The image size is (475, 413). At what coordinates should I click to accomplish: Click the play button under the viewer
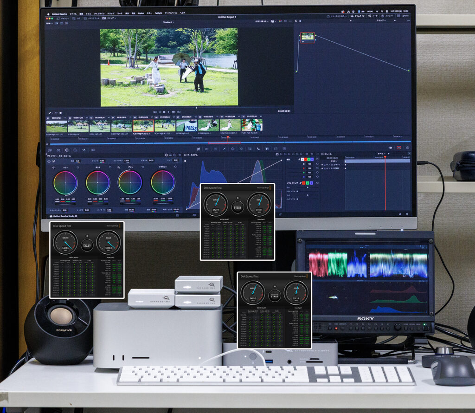(x=169, y=112)
